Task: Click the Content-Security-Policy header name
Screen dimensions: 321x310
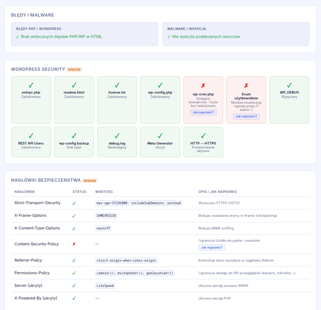Action: point(36,244)
